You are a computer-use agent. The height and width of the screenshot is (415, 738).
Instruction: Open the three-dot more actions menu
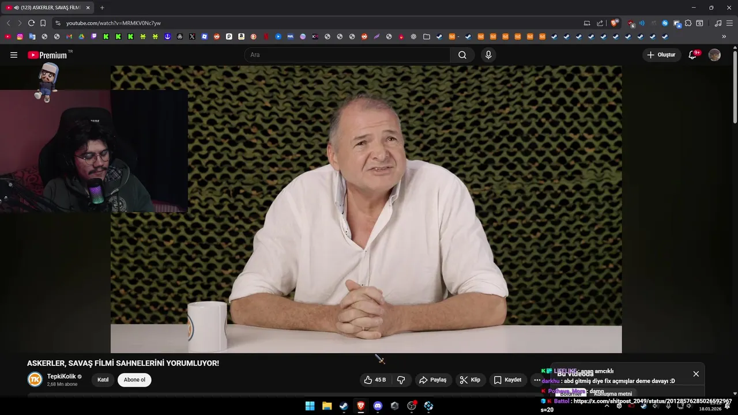(537, 380)
